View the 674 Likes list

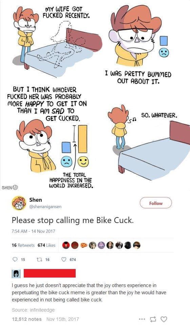[x=46, y=245]
